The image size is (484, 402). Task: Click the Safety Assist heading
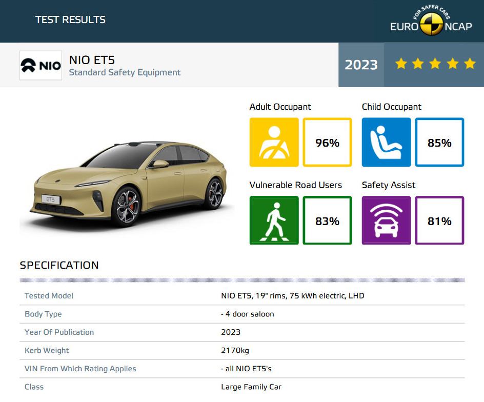(x=389, y=185)
